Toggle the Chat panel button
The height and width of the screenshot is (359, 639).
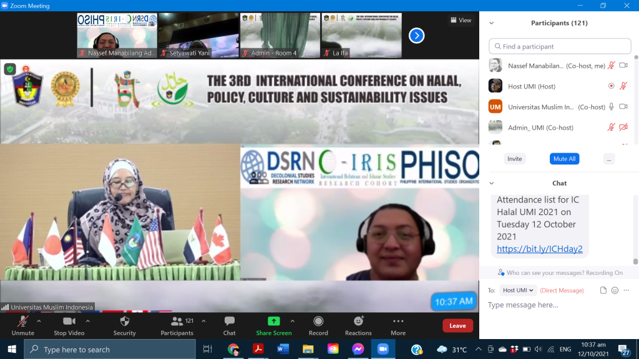point(230,325)
